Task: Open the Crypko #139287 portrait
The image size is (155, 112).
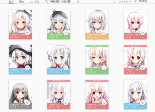Action: click(20, 56)
